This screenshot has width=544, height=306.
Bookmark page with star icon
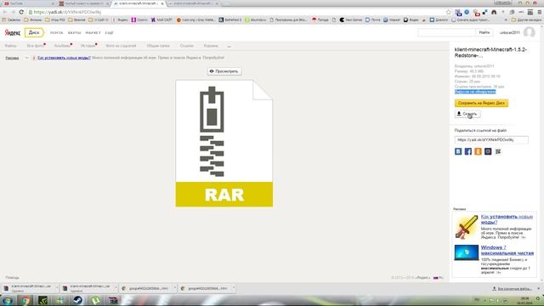coord(448,12)
